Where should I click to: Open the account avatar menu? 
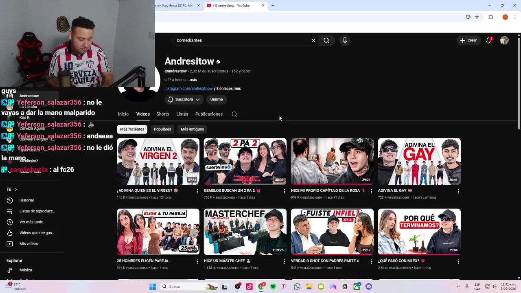[x=504, y=40]
